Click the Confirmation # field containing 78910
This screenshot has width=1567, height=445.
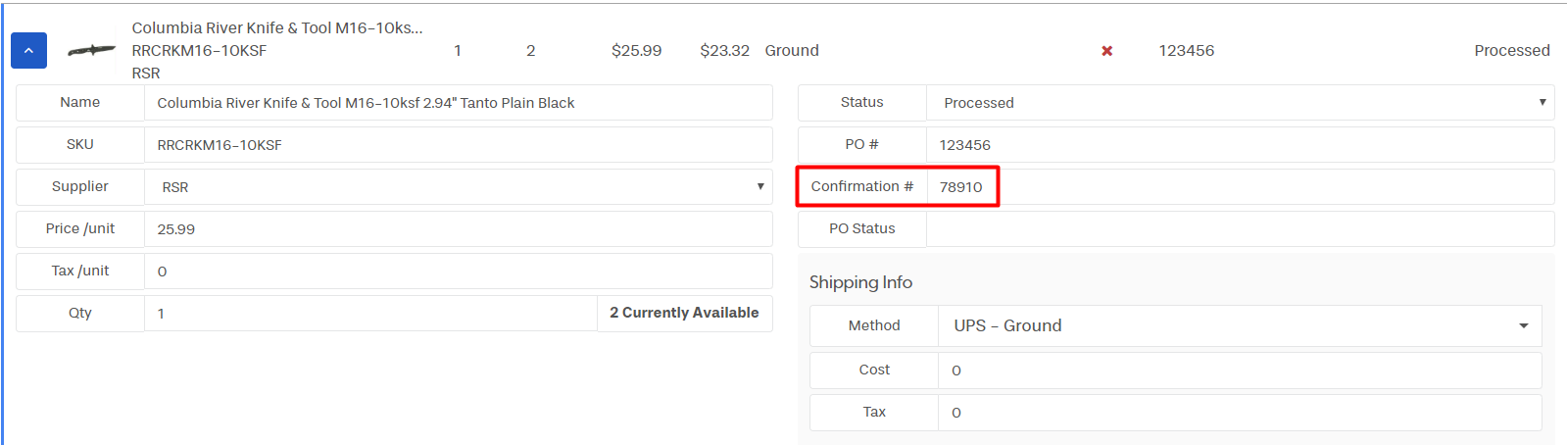(x=1240, y=187)
